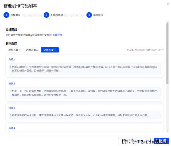This screenshot has width=171, height=146.
Task: Click 选择商品 step label
Action: coord(15,15)
